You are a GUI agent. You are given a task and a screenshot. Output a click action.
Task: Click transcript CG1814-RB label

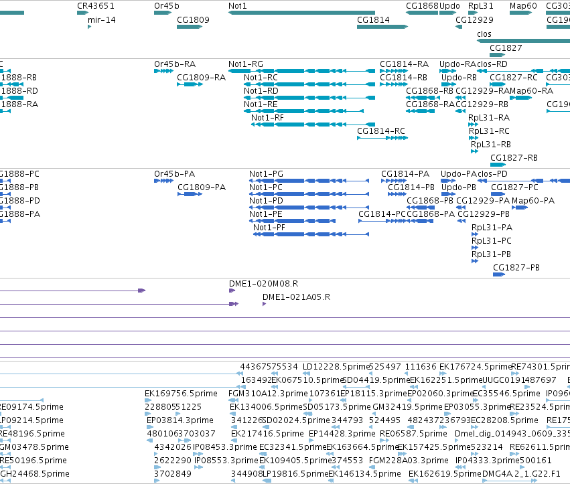(x=403, y=78)
